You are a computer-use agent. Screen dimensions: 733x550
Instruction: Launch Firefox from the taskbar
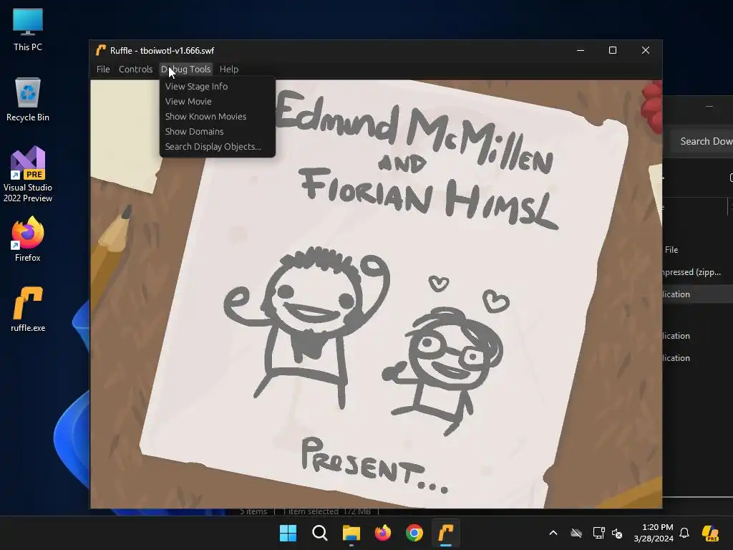tap(383, 533)
